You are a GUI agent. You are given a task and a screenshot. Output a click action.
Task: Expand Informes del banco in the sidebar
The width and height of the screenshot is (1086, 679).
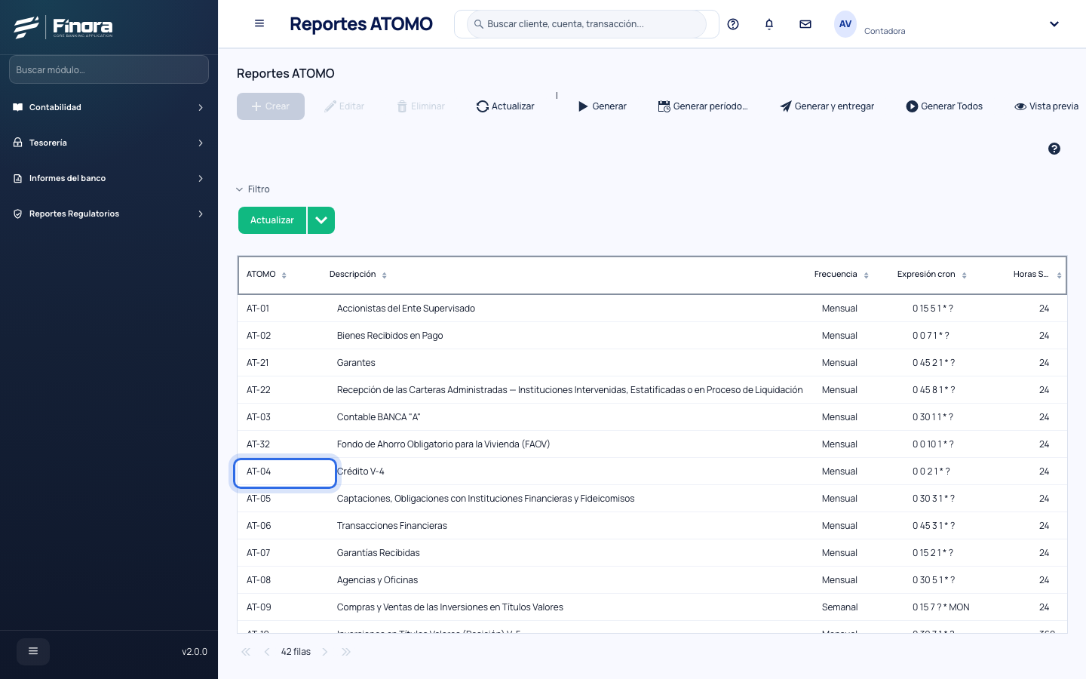(109, 178)
